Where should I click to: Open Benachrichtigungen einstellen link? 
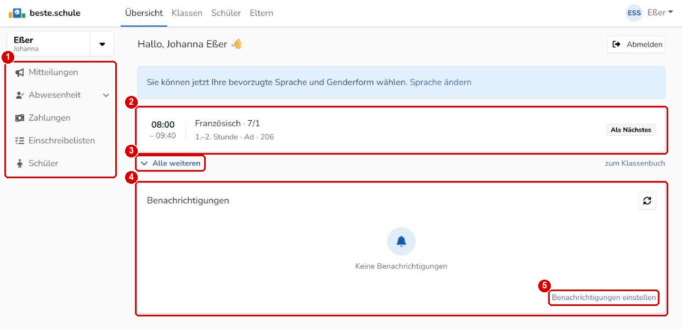click(x=604, y=298)
